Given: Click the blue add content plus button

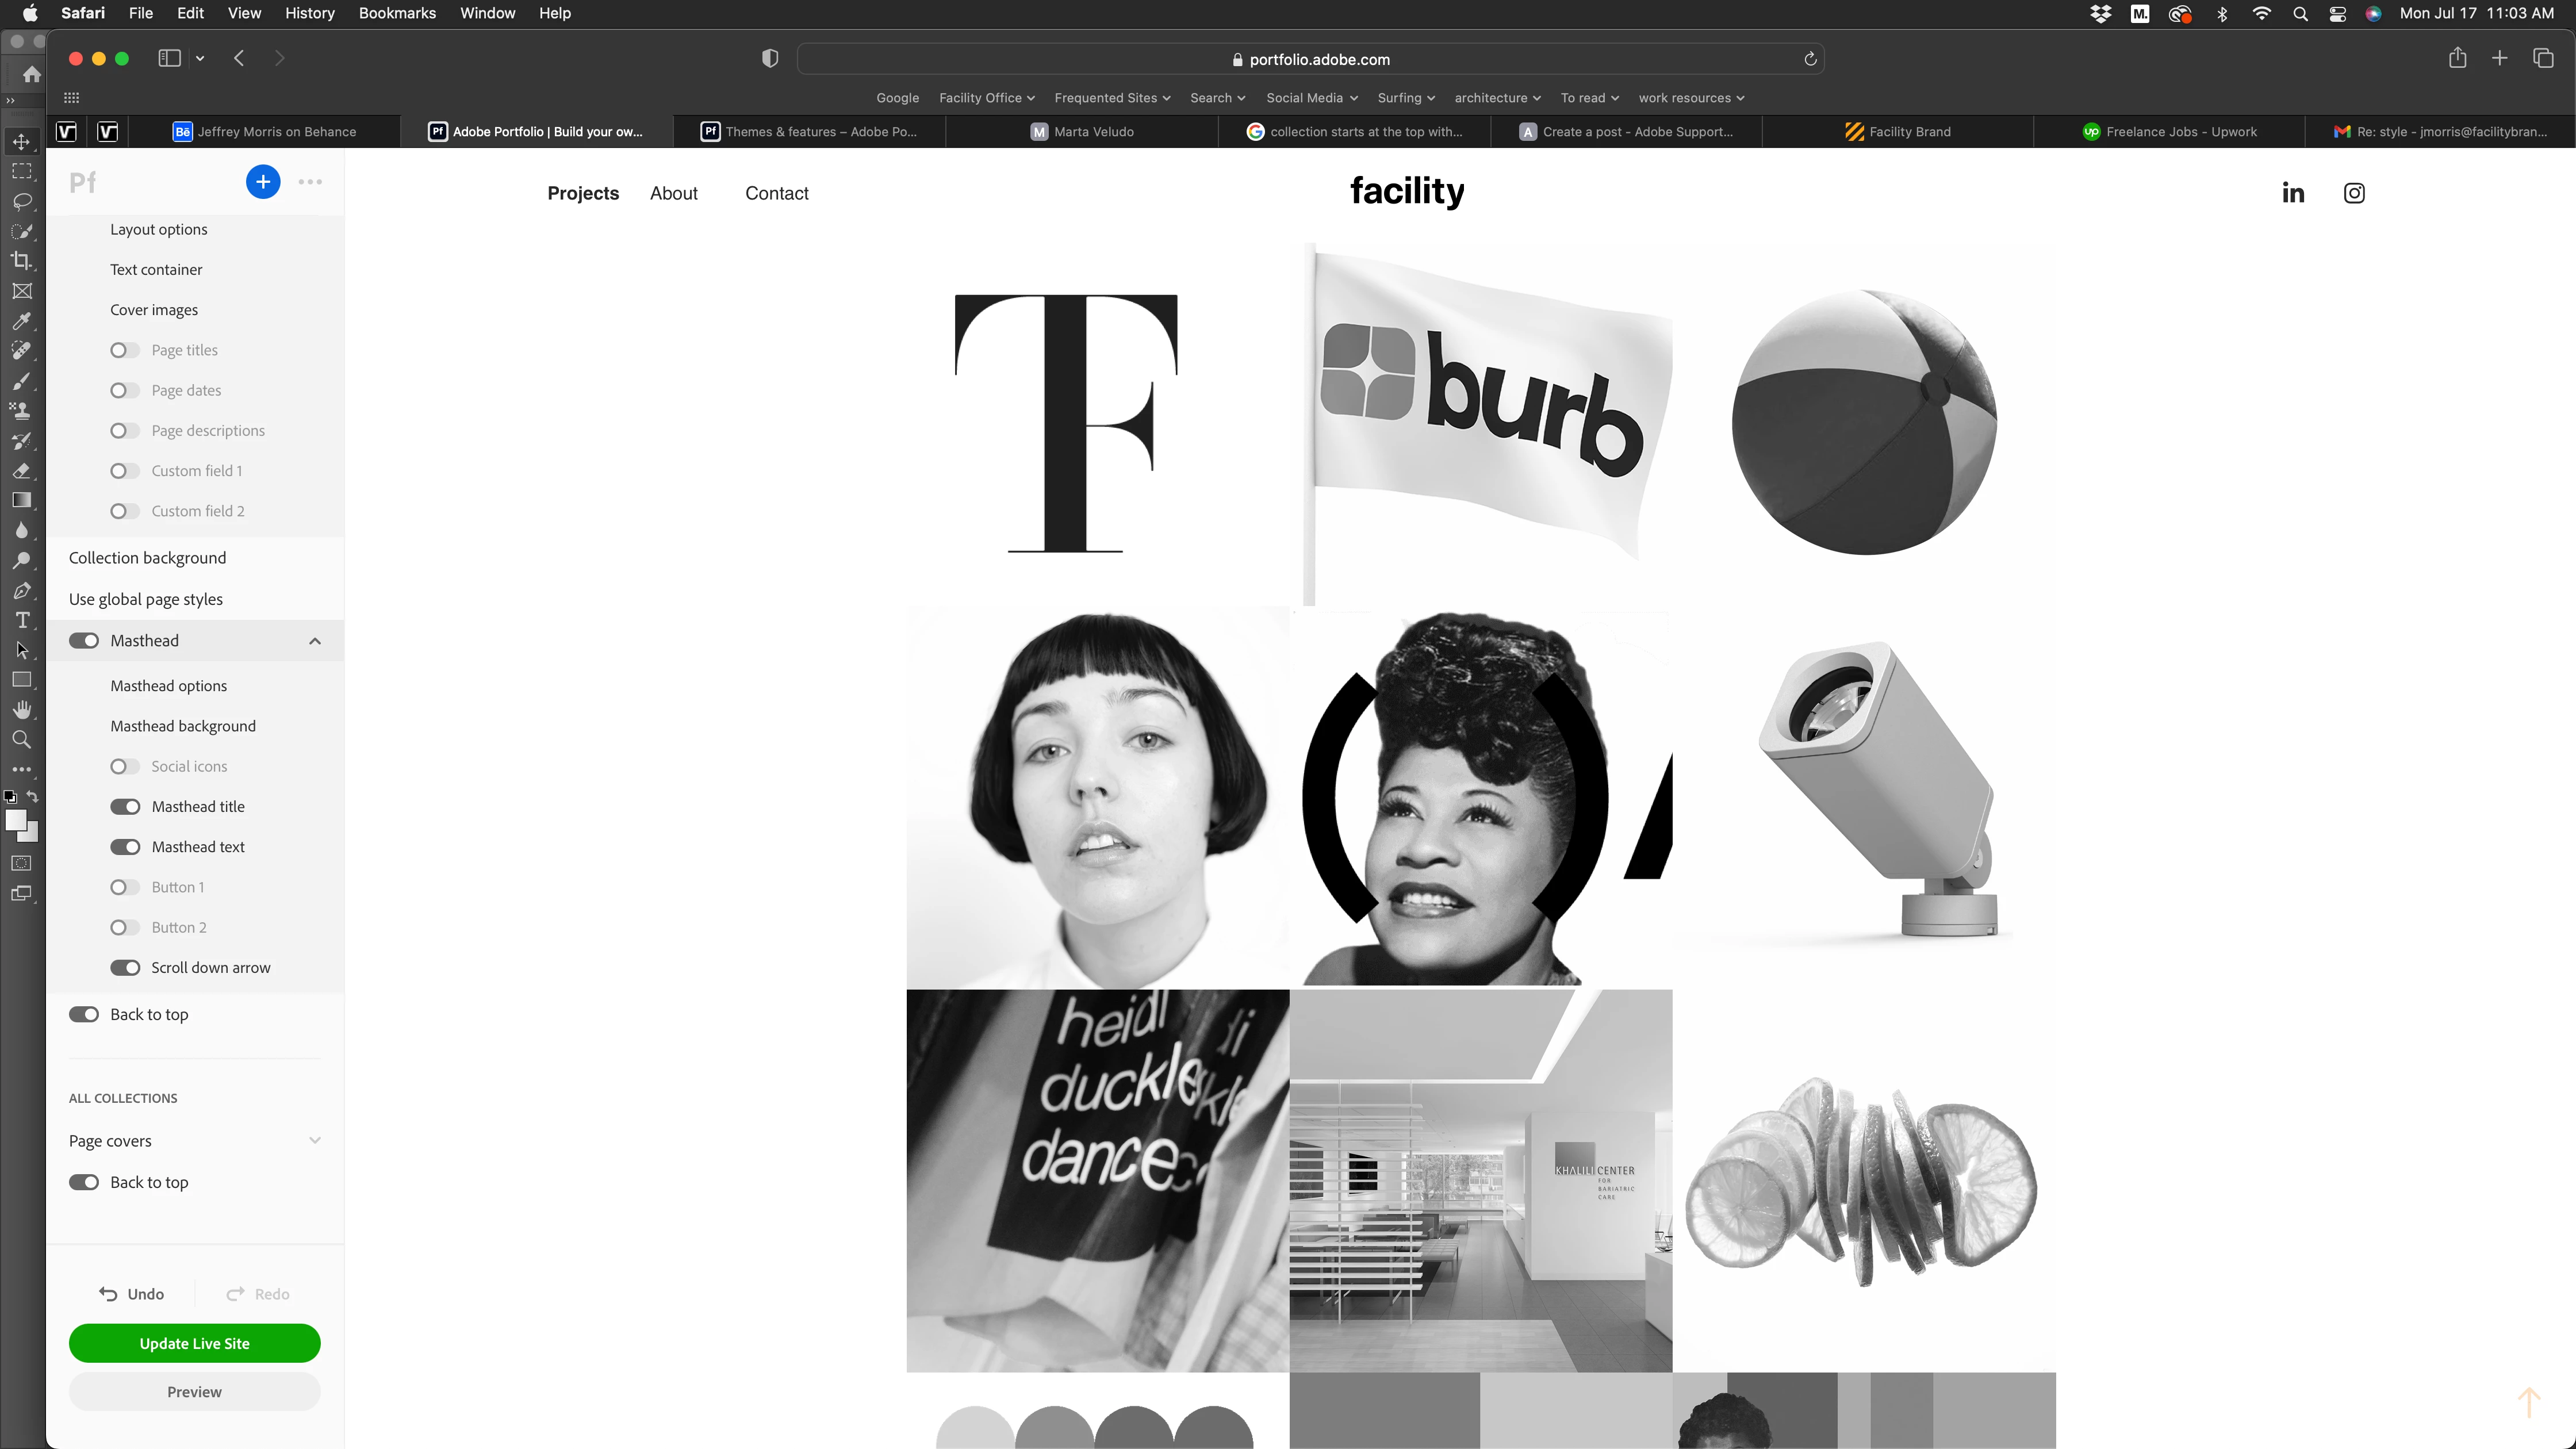Looking at the screenshot, I should [x=263, y=182].
